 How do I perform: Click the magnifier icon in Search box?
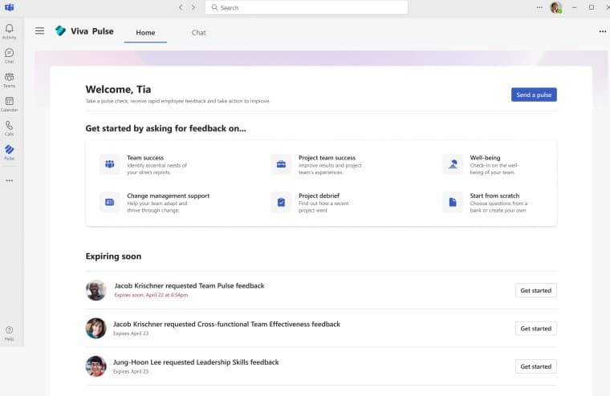tap(214, 7)
